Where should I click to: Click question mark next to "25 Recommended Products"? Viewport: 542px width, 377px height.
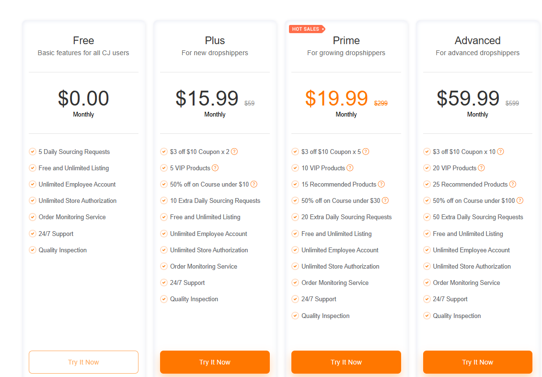[513, 184]
